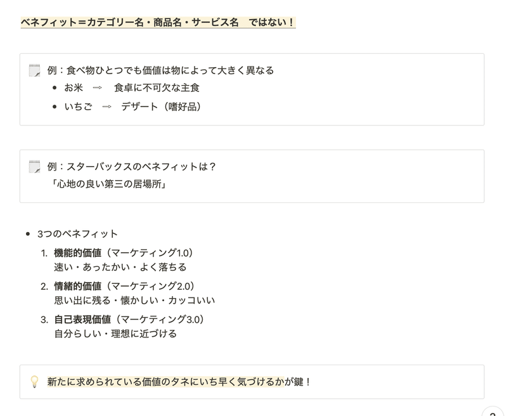
Task: Click the line 速い・あったかい・よく落ちる
Action: click(x=120, y=267)
